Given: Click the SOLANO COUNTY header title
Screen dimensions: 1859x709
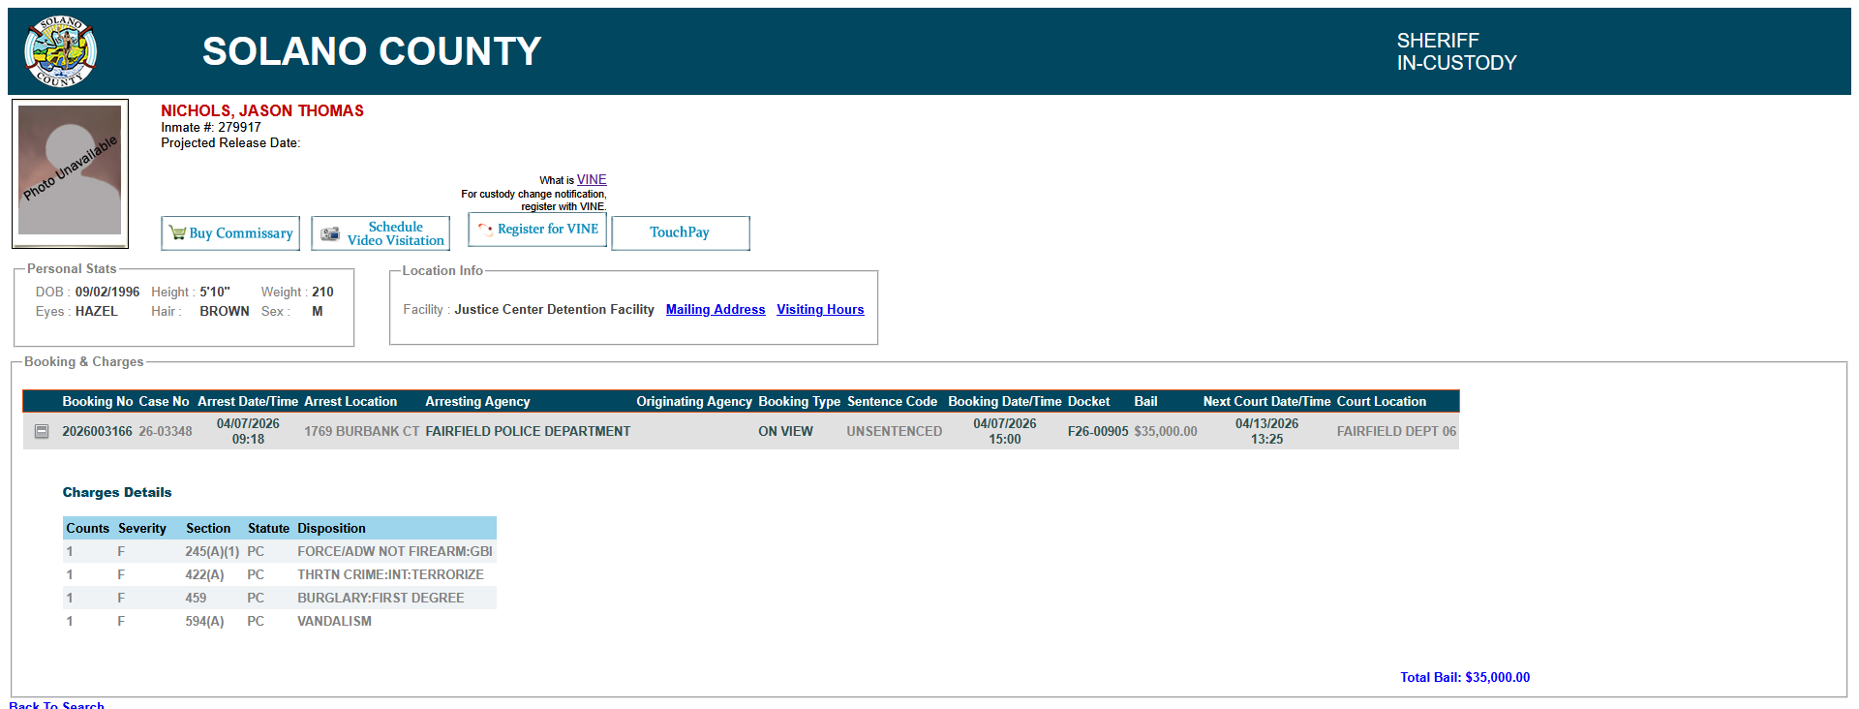Looking at the screenshot, I should point(372,51).
